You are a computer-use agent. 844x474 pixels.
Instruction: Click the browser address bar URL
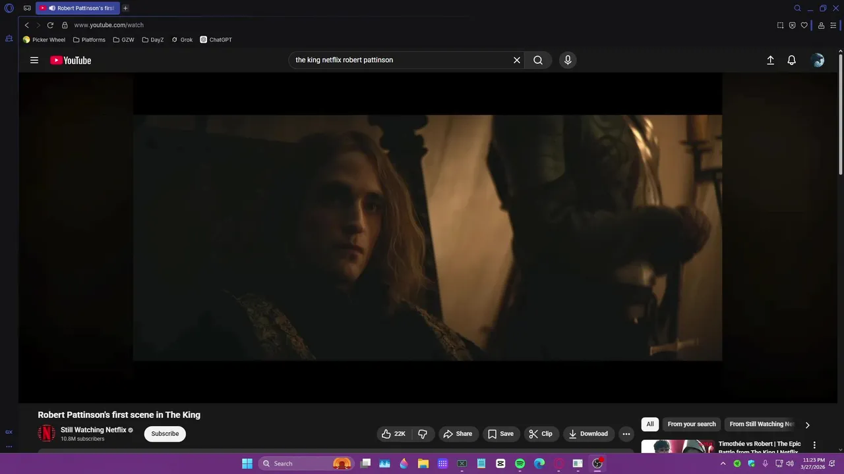[109, 25]
